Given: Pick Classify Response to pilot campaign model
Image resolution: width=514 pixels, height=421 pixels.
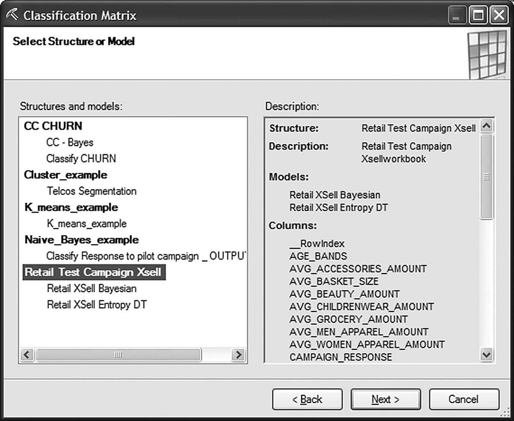Looking at the screenshot, I should 146,256.
